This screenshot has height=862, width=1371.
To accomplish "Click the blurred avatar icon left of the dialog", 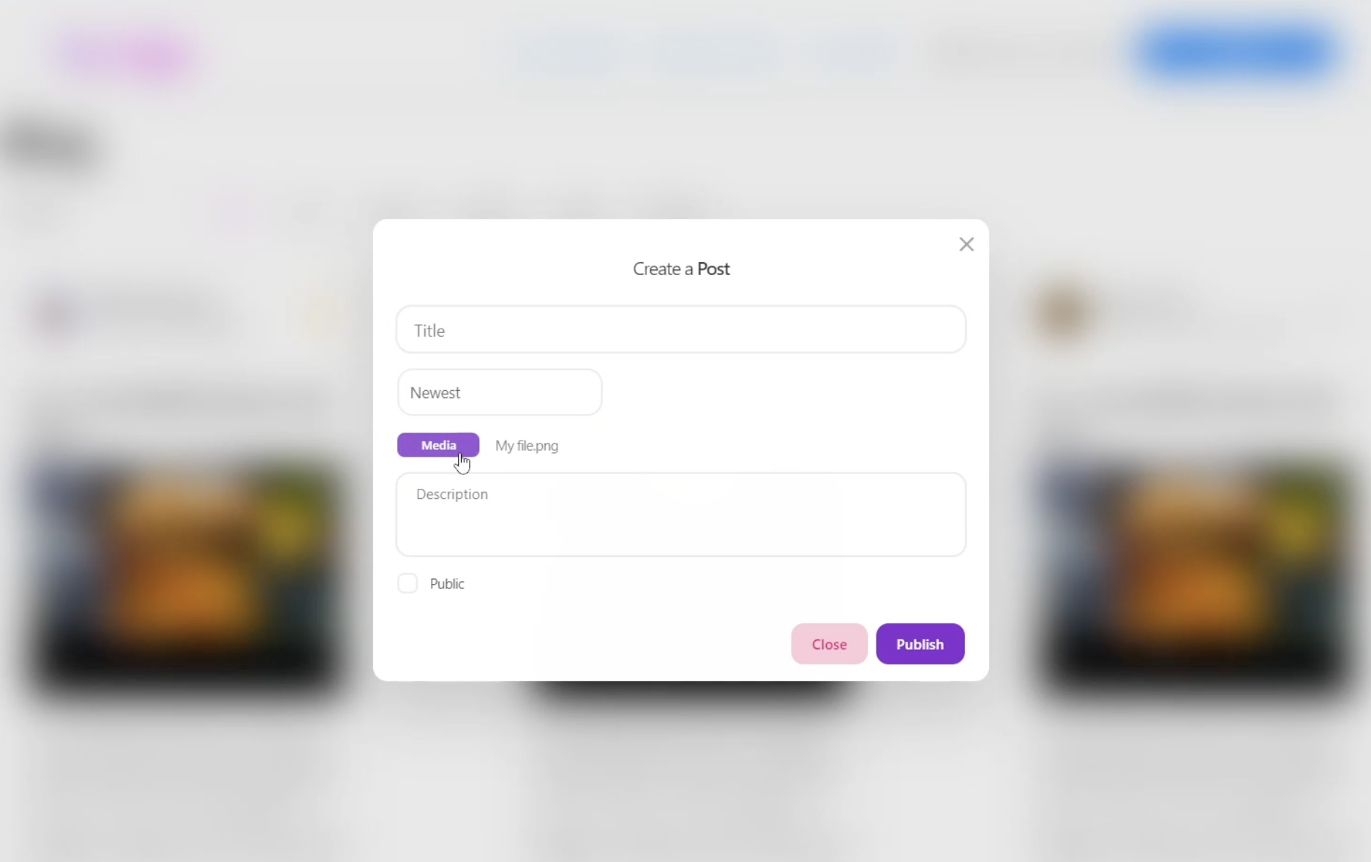I will click(x=57, y=315).
